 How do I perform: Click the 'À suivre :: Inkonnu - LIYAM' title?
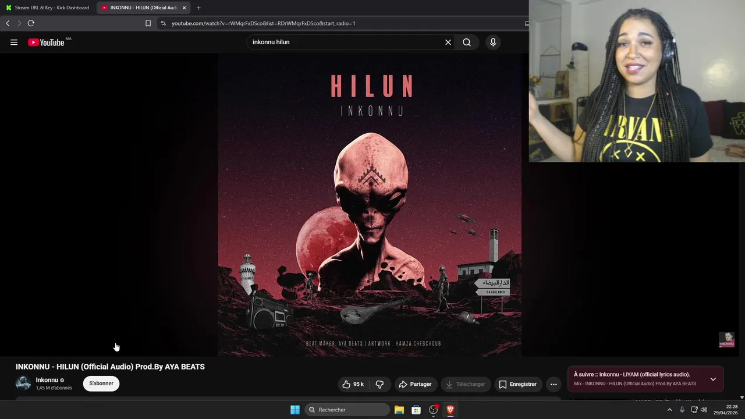click(x=632, y=374)
